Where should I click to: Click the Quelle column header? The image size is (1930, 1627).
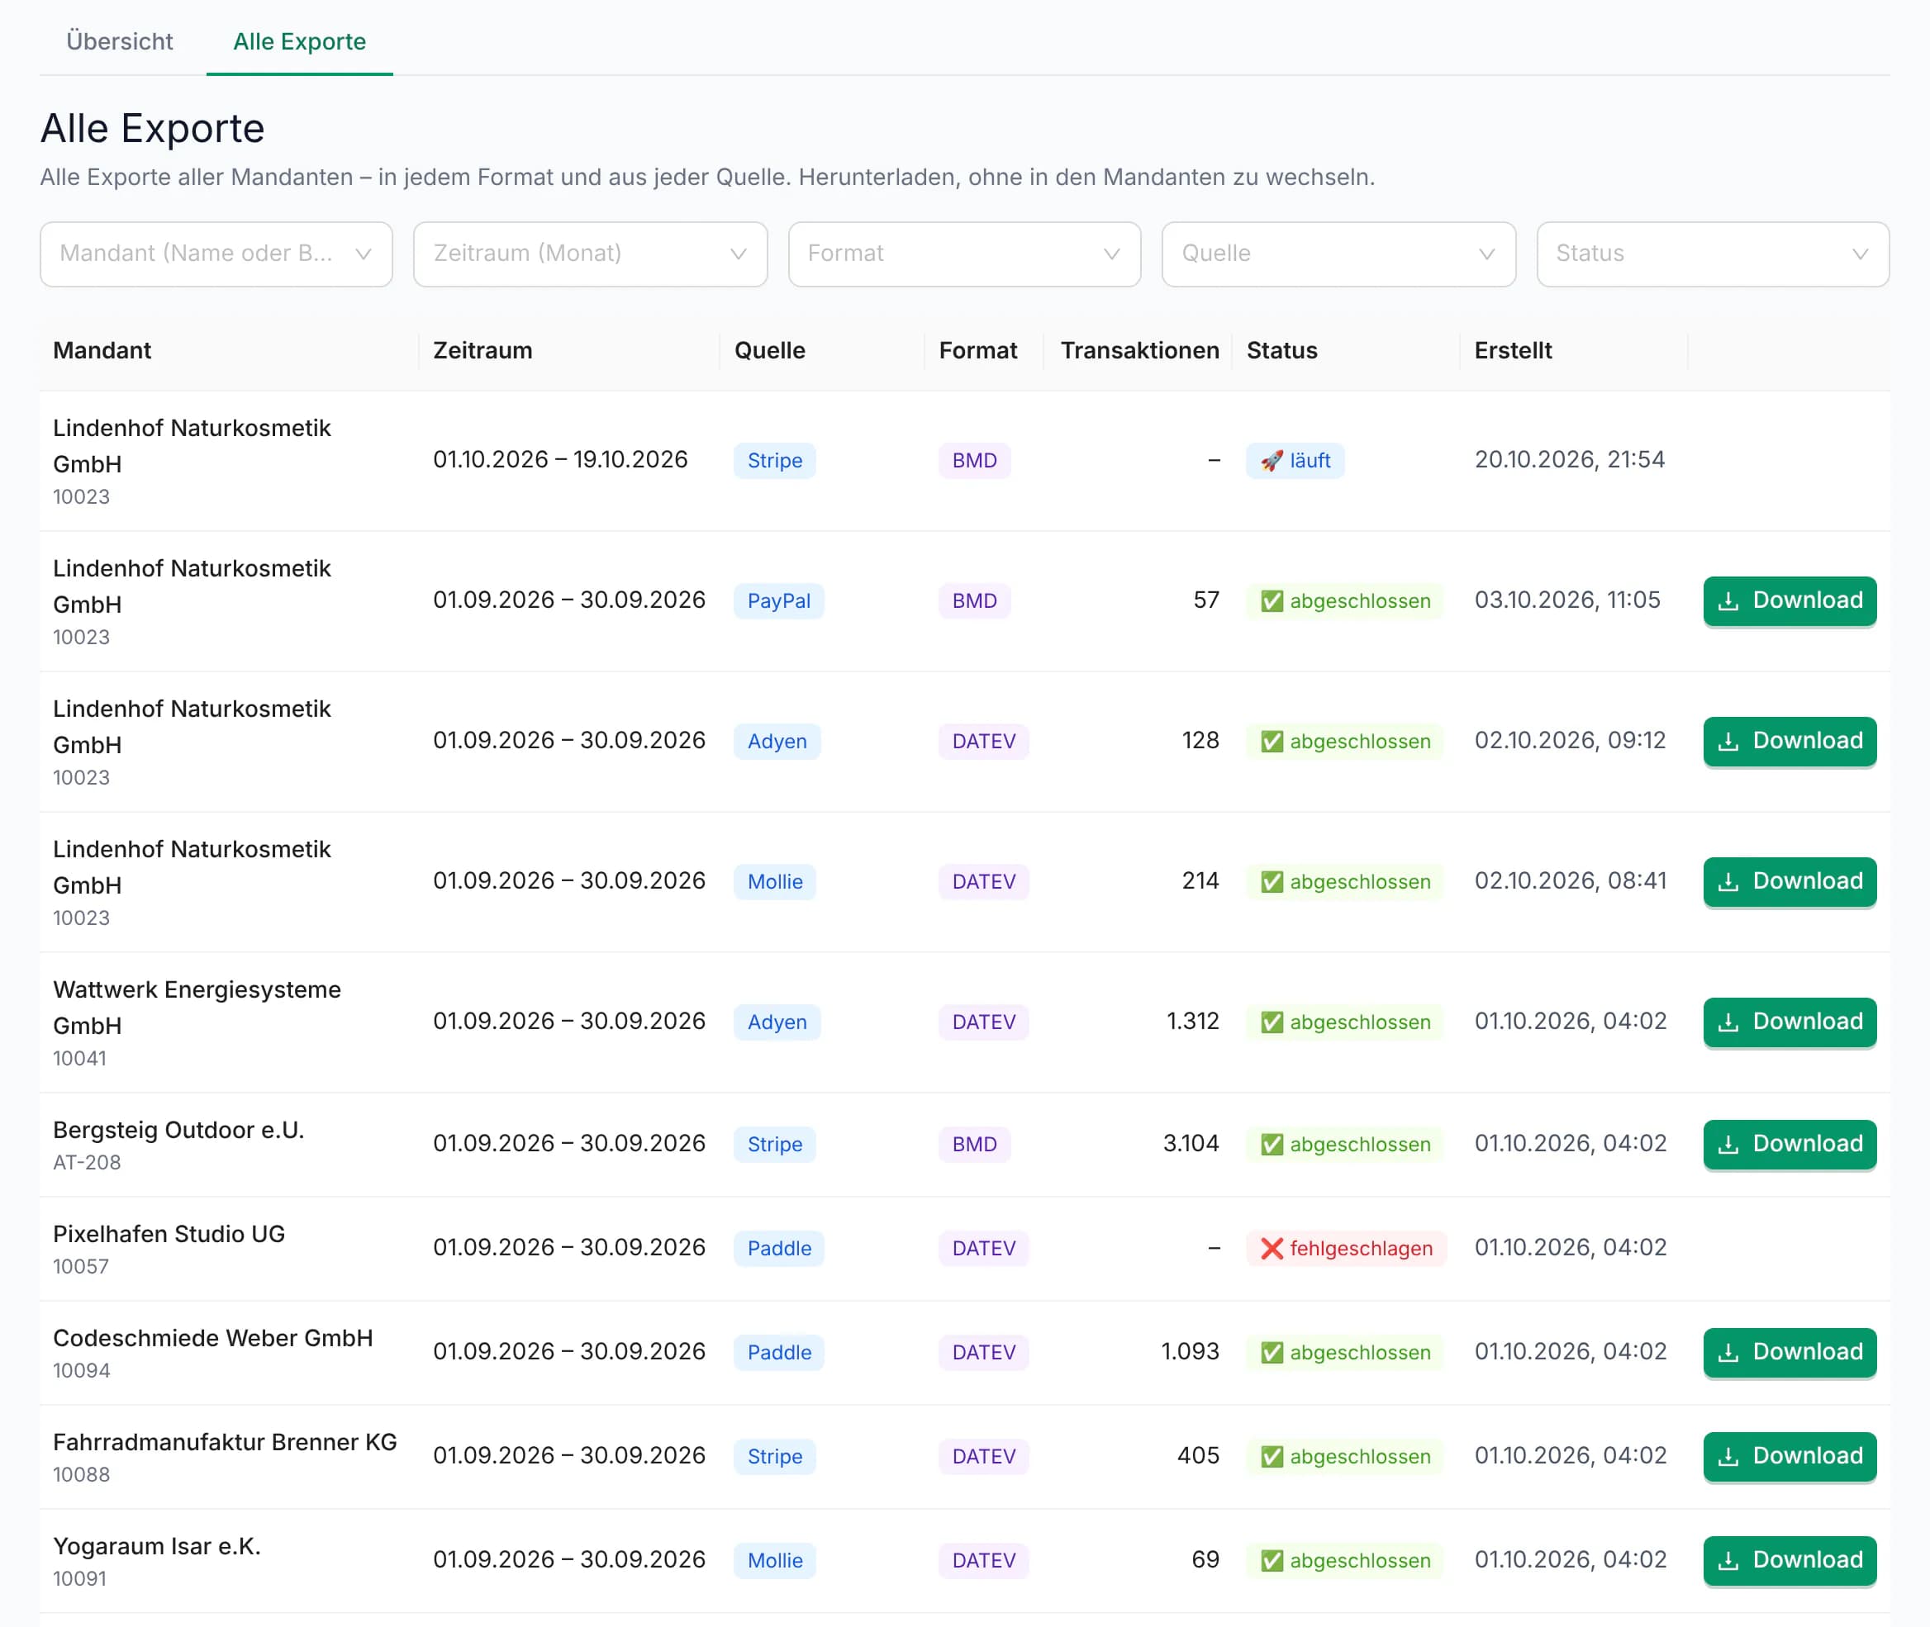pos(769,350)
